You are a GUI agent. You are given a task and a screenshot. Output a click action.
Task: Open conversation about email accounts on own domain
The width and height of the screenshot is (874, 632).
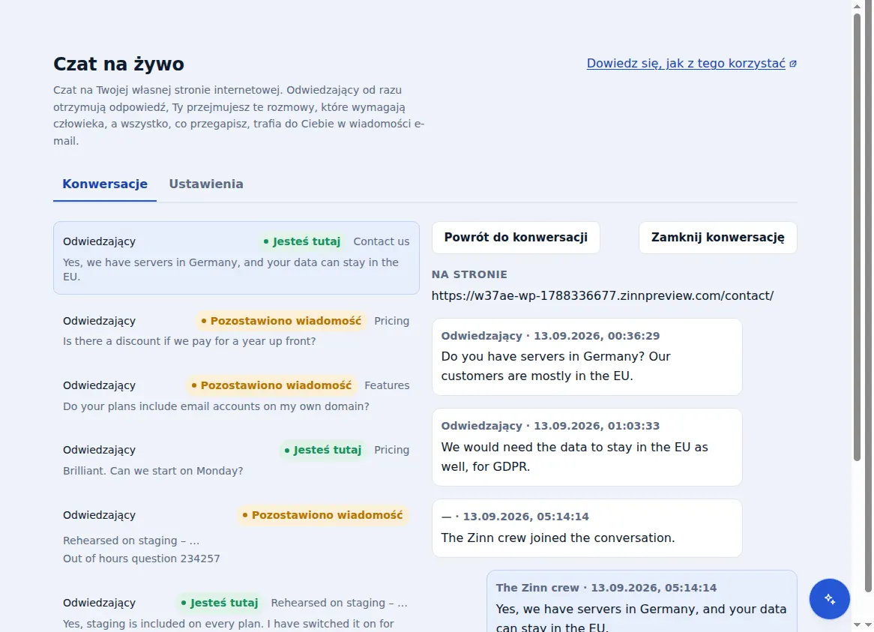point(236,395)
